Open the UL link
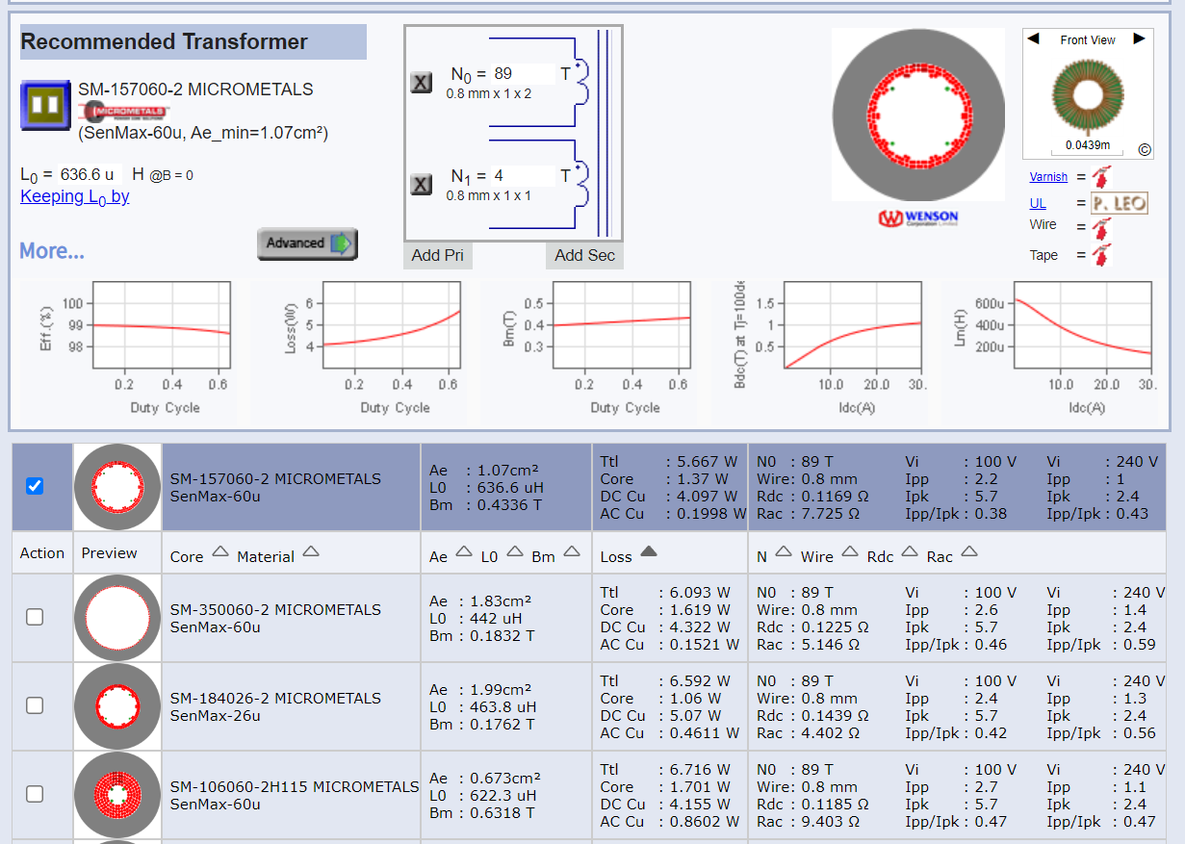 coord(1038,204)
